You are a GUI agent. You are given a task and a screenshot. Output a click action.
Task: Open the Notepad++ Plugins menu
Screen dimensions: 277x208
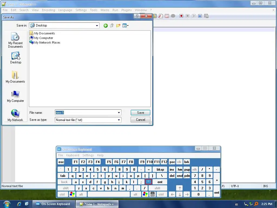(x=127, y=10)
